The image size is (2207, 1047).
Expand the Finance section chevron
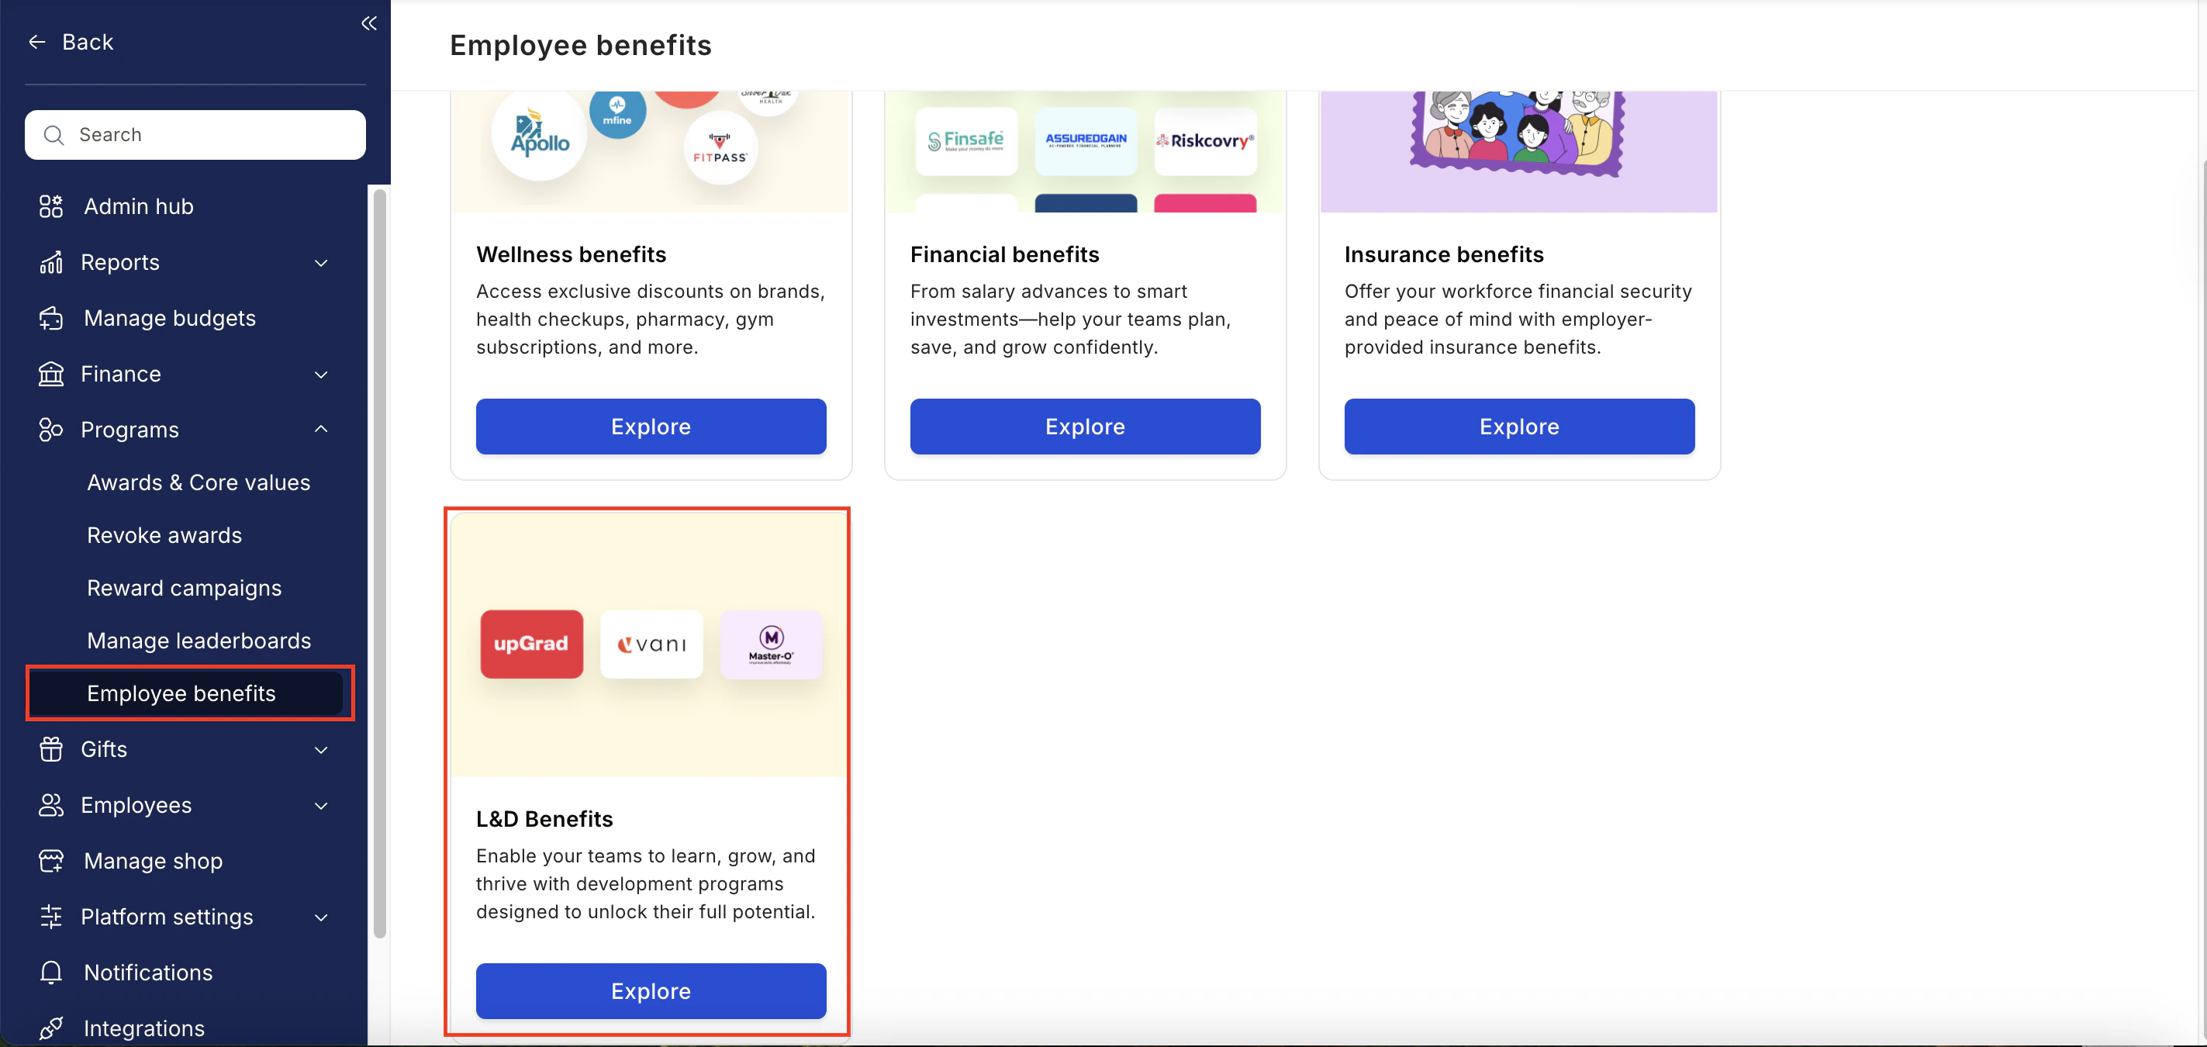[321, 375]
